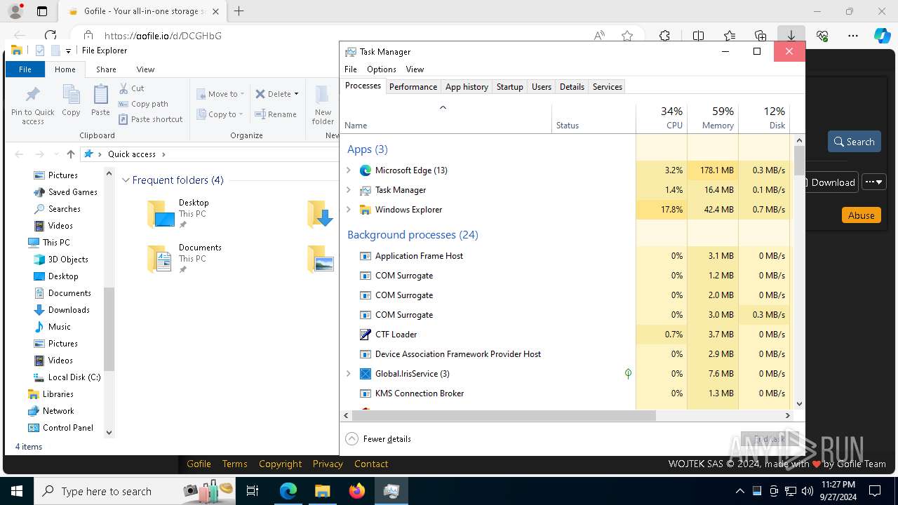
Task: Click the orange Abuse button
Action: pyautogui.click(x=861, y=215)
